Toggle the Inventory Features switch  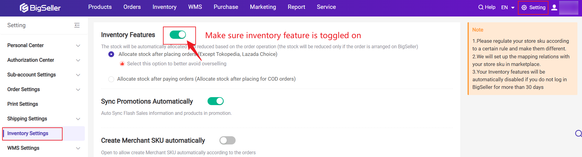coord(178,35)
